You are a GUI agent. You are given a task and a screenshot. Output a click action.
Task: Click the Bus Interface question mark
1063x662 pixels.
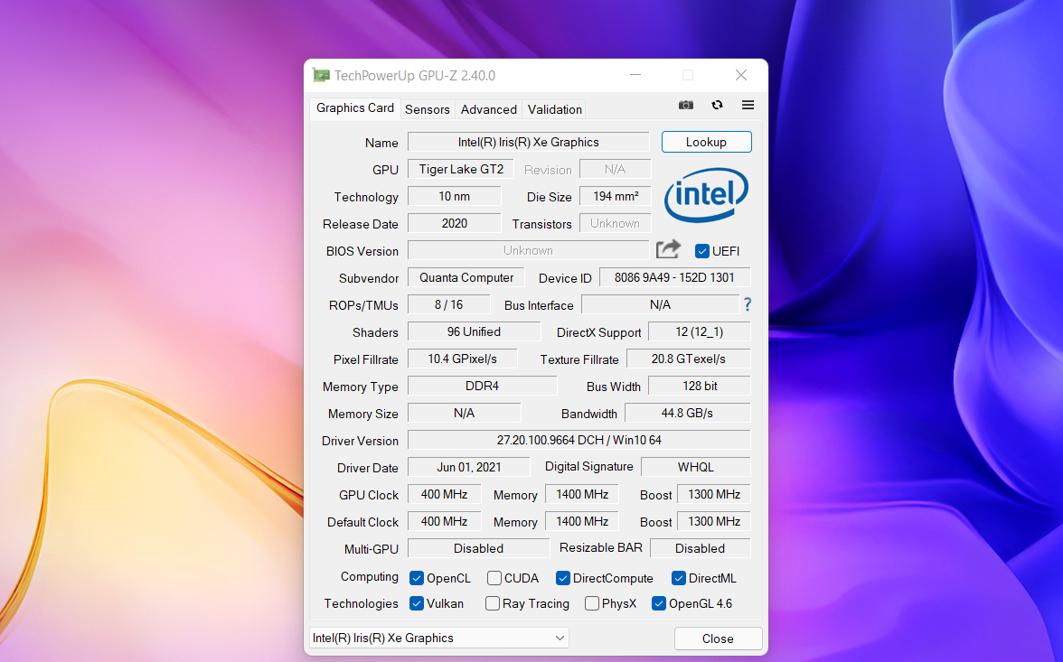tap(747, 304)
